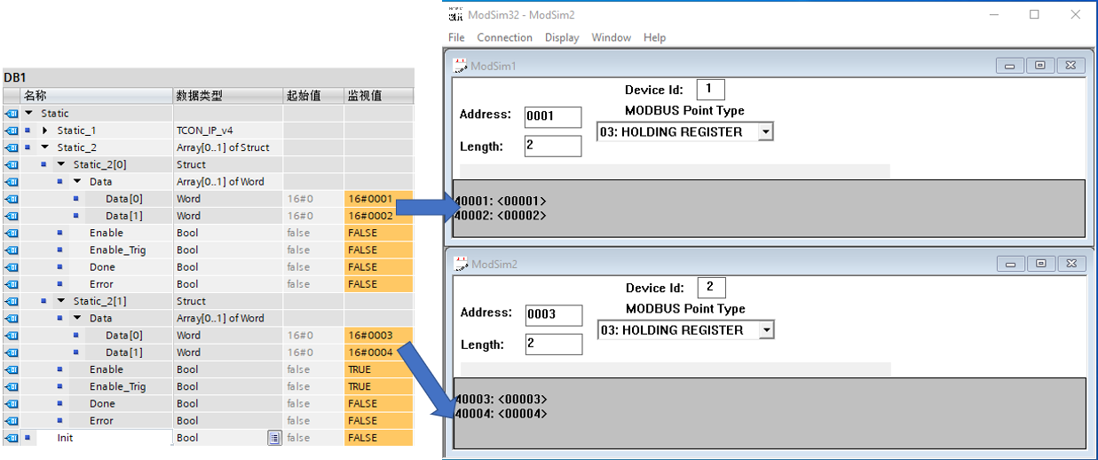Expand the Static_1 TCON_IP_v4 node
Image resolution: width=1098 pixels, height=460 pixels.
[45, 131]
